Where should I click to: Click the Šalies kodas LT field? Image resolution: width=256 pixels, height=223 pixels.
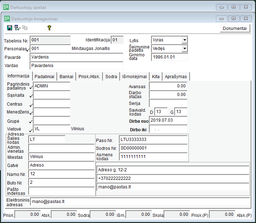coord(47,140)
